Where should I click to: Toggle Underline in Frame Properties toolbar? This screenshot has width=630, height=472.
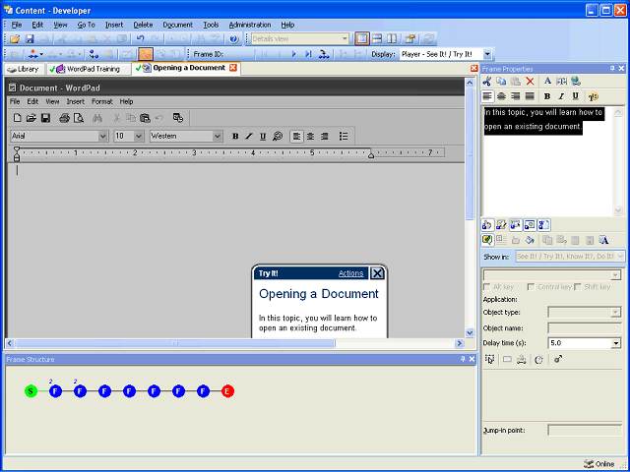pyautogui.click(x=575, y=96)
